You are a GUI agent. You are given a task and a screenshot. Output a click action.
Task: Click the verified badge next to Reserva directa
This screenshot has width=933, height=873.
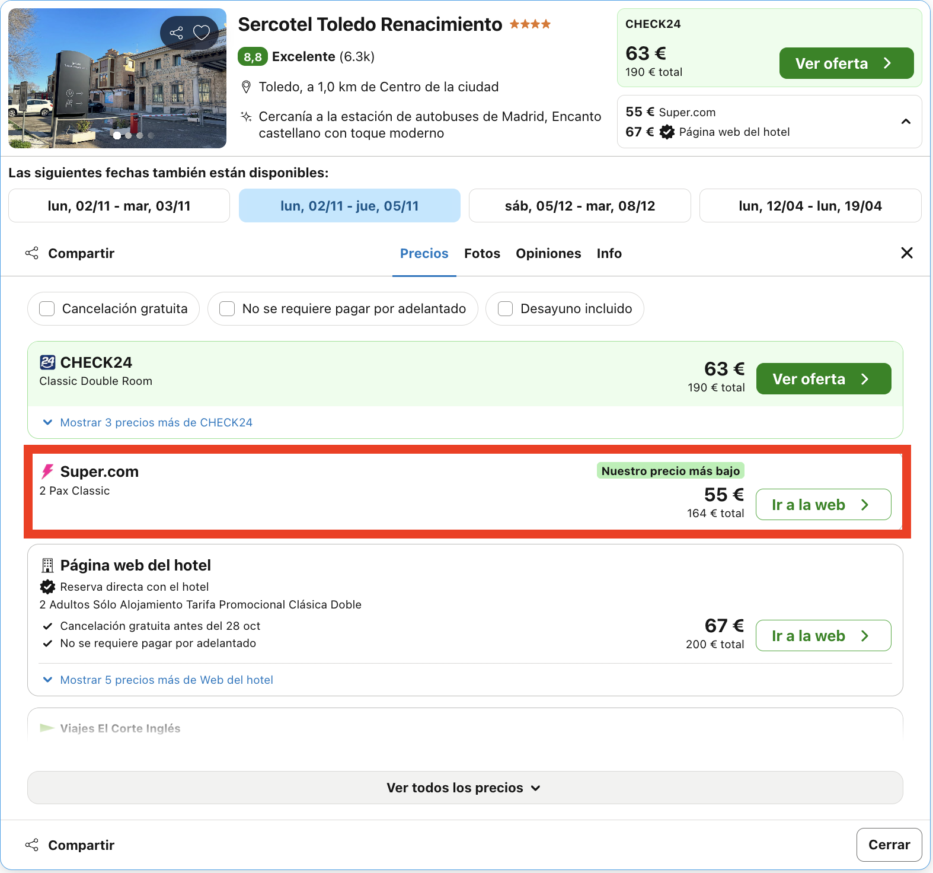tap(47, 587)
